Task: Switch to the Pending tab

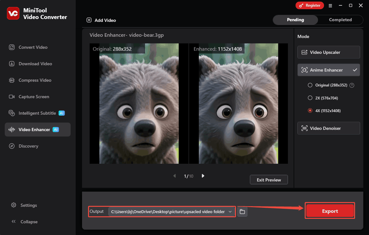Action: (295, 20)
